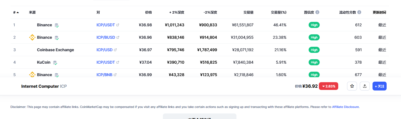The width and height of the screenshot is (401, 119).
Task: Click the liquidity score info icon
Action: pyautogui.click(x=359, y=12)
